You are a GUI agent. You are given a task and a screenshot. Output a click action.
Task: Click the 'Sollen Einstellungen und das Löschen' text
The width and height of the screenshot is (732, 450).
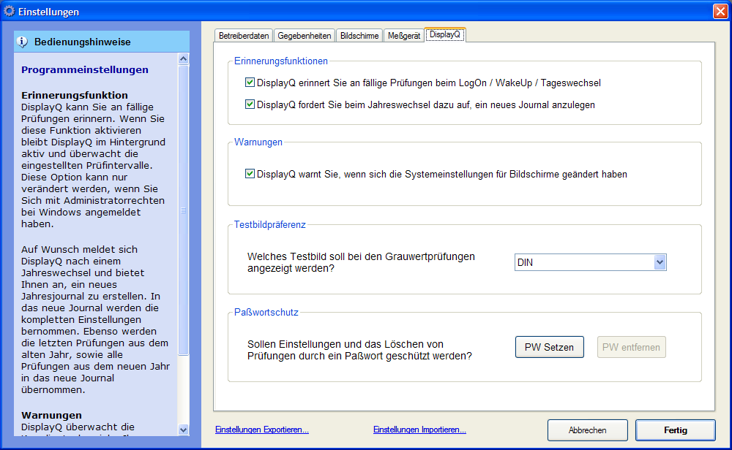(x=359, y=350)
